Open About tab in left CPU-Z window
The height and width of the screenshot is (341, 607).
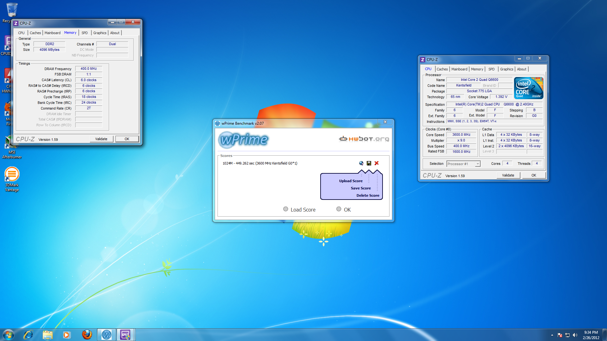[115, 33]
